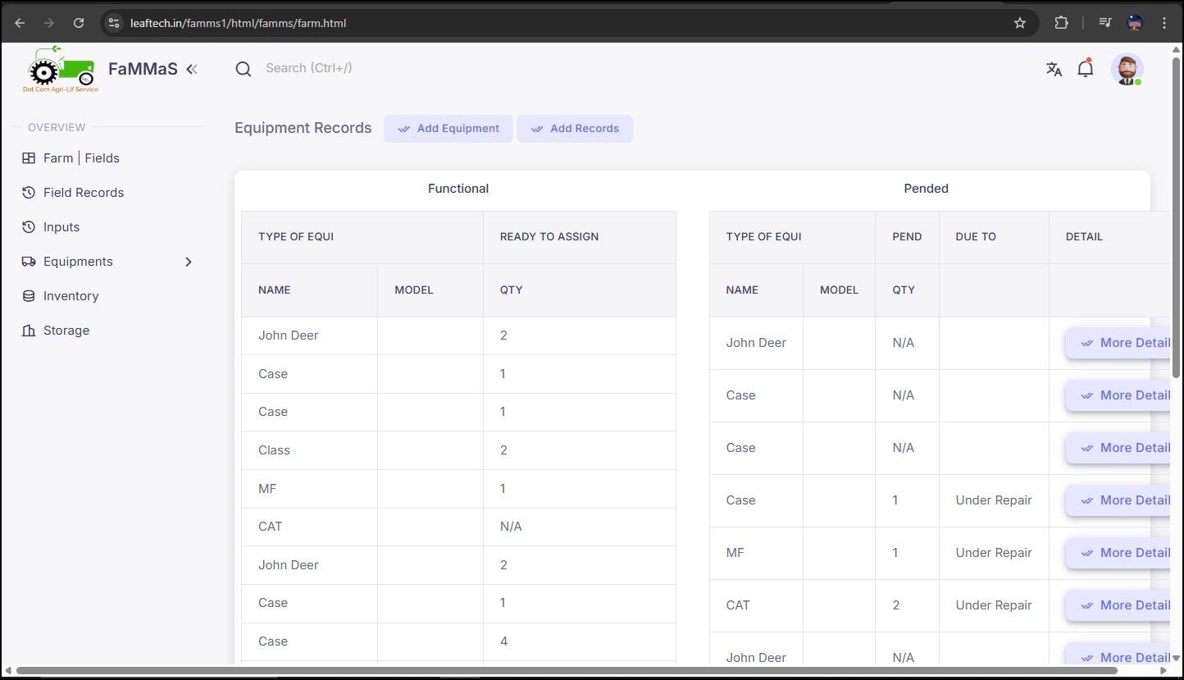
Task: Open the media control icon in the browser toolbar
Action: click(x=1105, y=23)
